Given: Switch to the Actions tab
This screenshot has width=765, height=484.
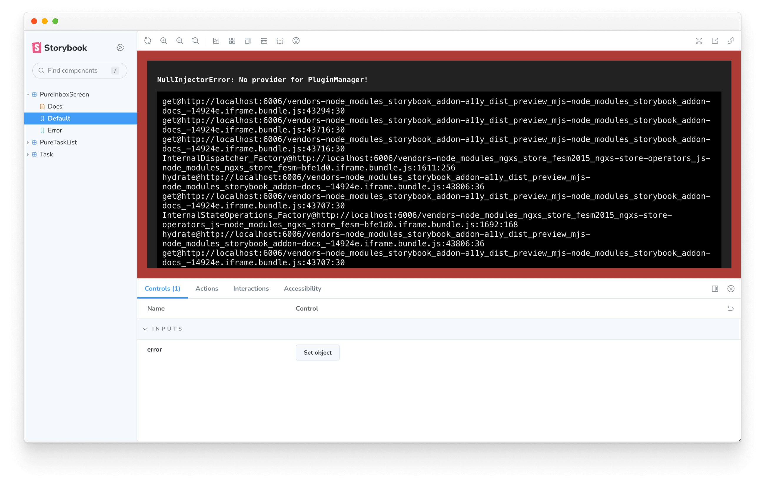Looking at the screenshot, I should (207, 288).
